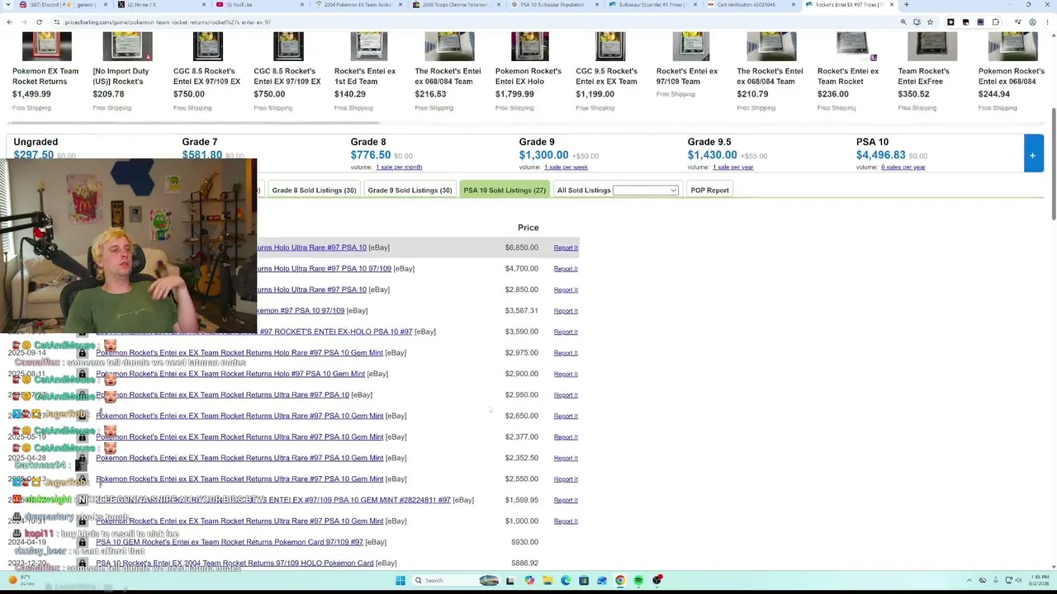Click Grade 8 '1 sale per month' volume link
This screenshot has width=1057, height=594.
click(x=399, y=167)
